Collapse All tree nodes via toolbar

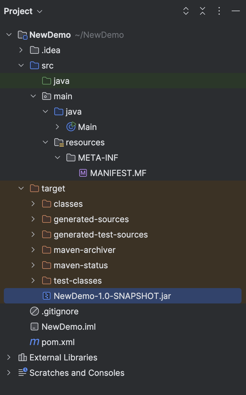202,11
